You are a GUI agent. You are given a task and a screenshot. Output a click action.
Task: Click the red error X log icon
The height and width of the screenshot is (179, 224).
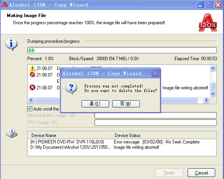point(33,87)
